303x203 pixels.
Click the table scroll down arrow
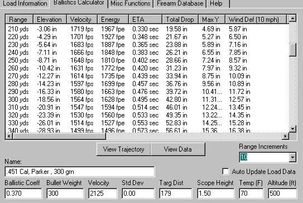point(292,129)
